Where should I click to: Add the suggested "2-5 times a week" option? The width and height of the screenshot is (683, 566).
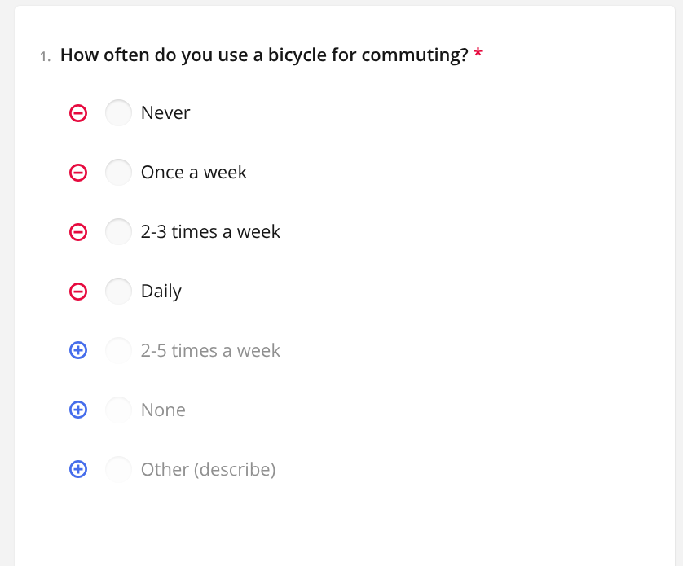(x=78, y=351)
